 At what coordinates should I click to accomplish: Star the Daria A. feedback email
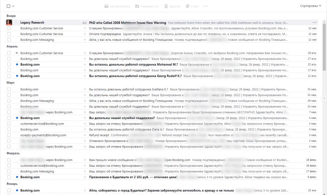[85, 129]
